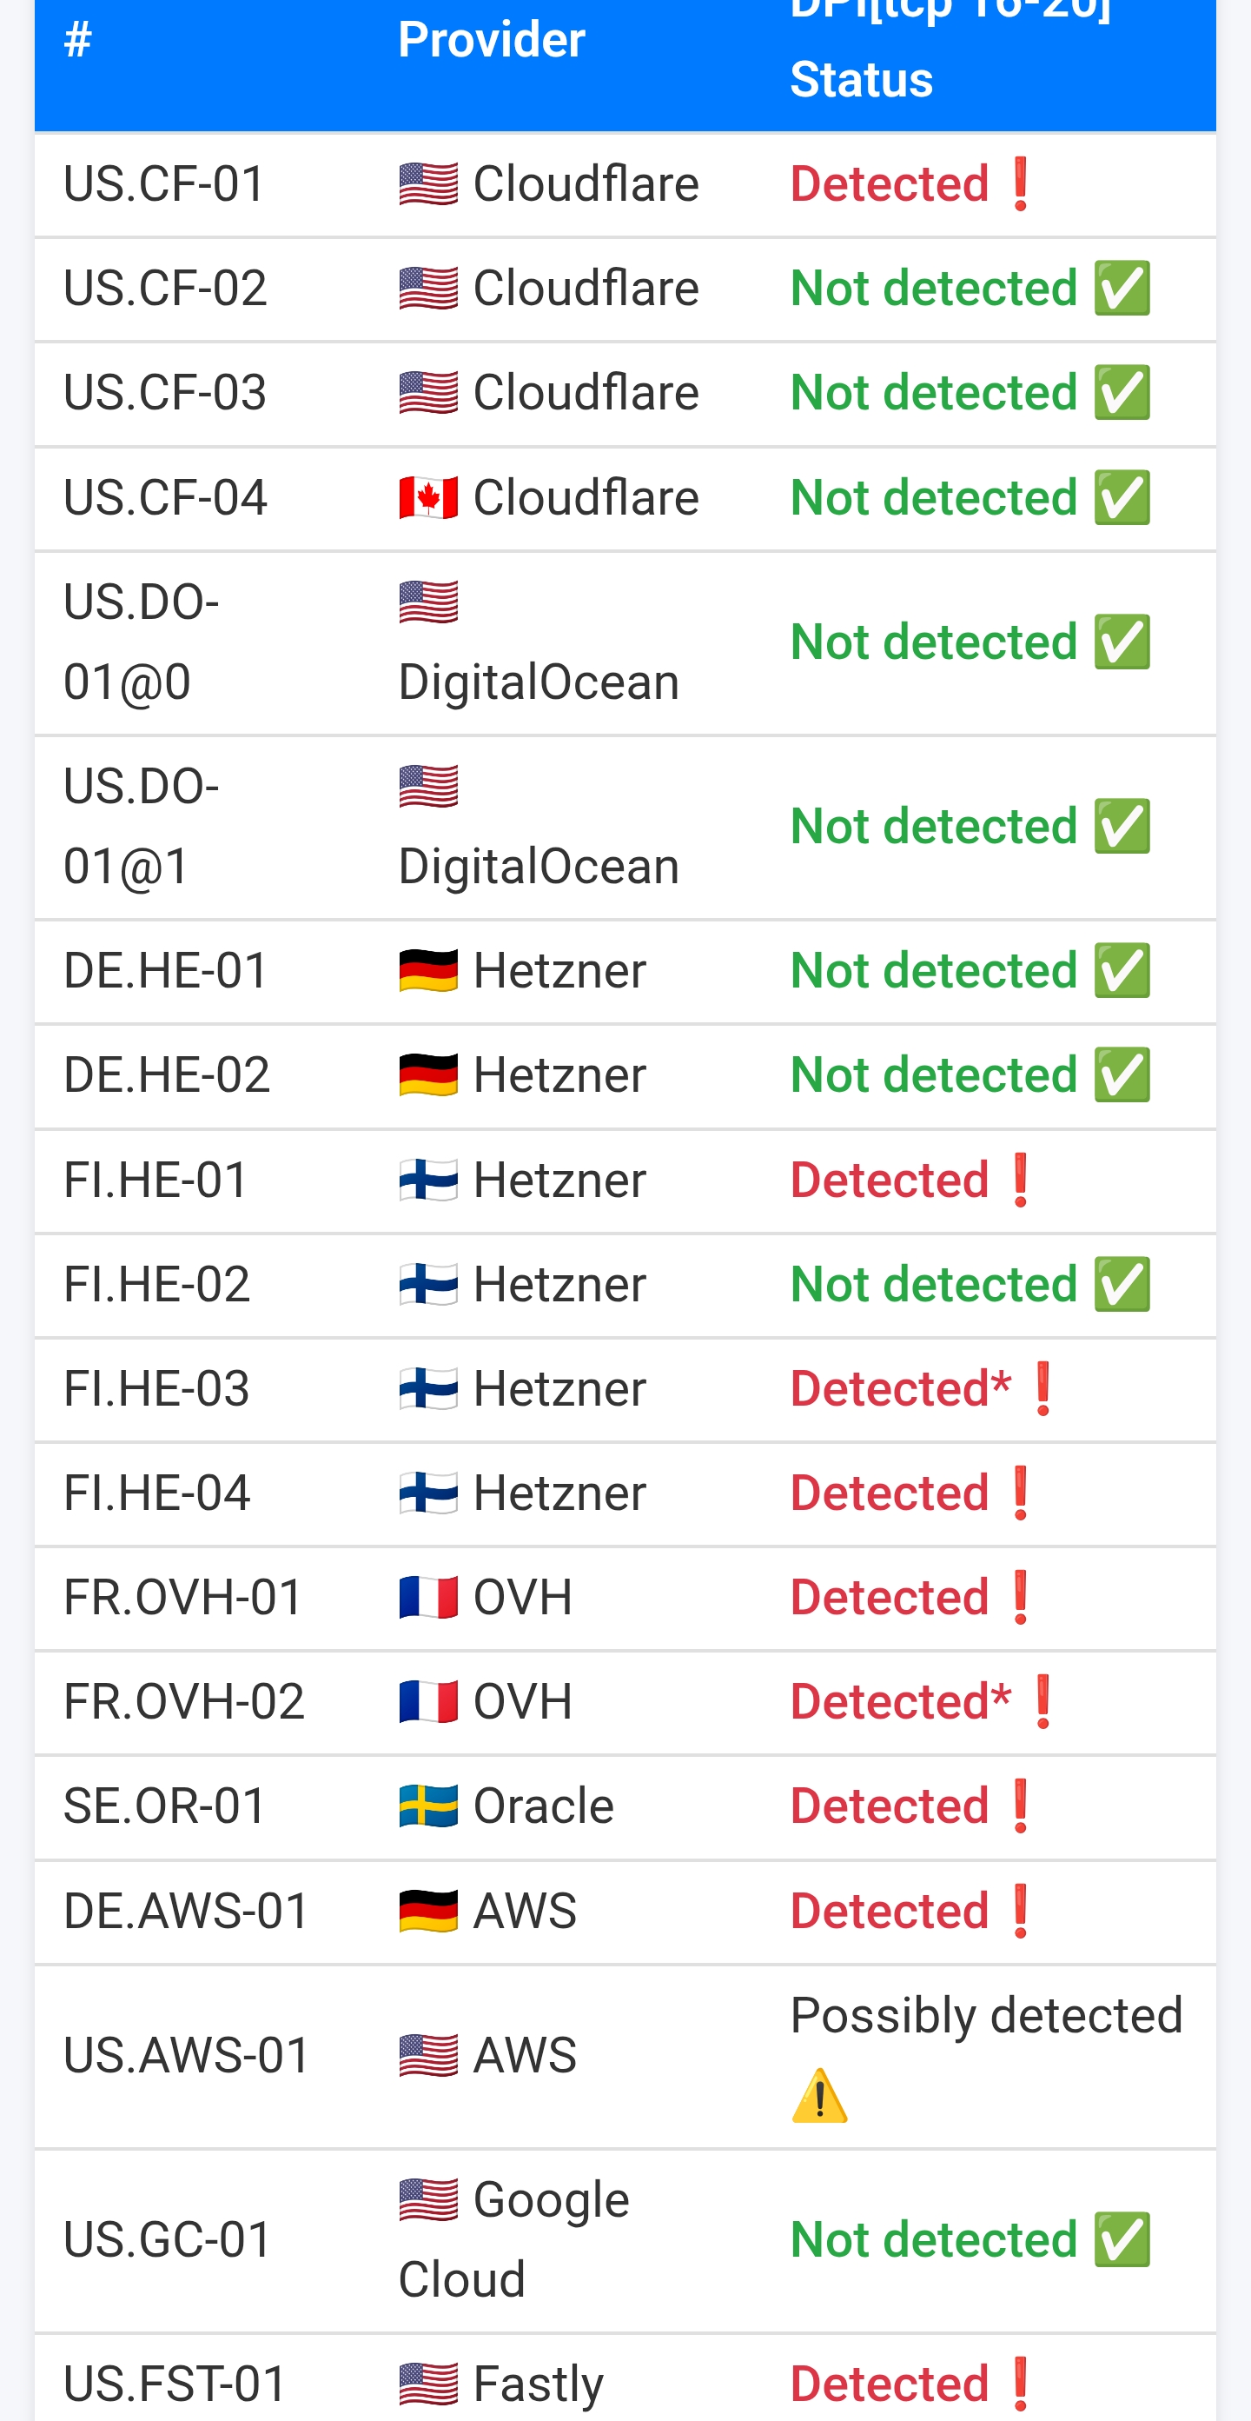This screenshot has height=2421, width=1251.
Task: Click the red exclamation mark in FR.OVH-02 row
Action: pos(1043,1702)
